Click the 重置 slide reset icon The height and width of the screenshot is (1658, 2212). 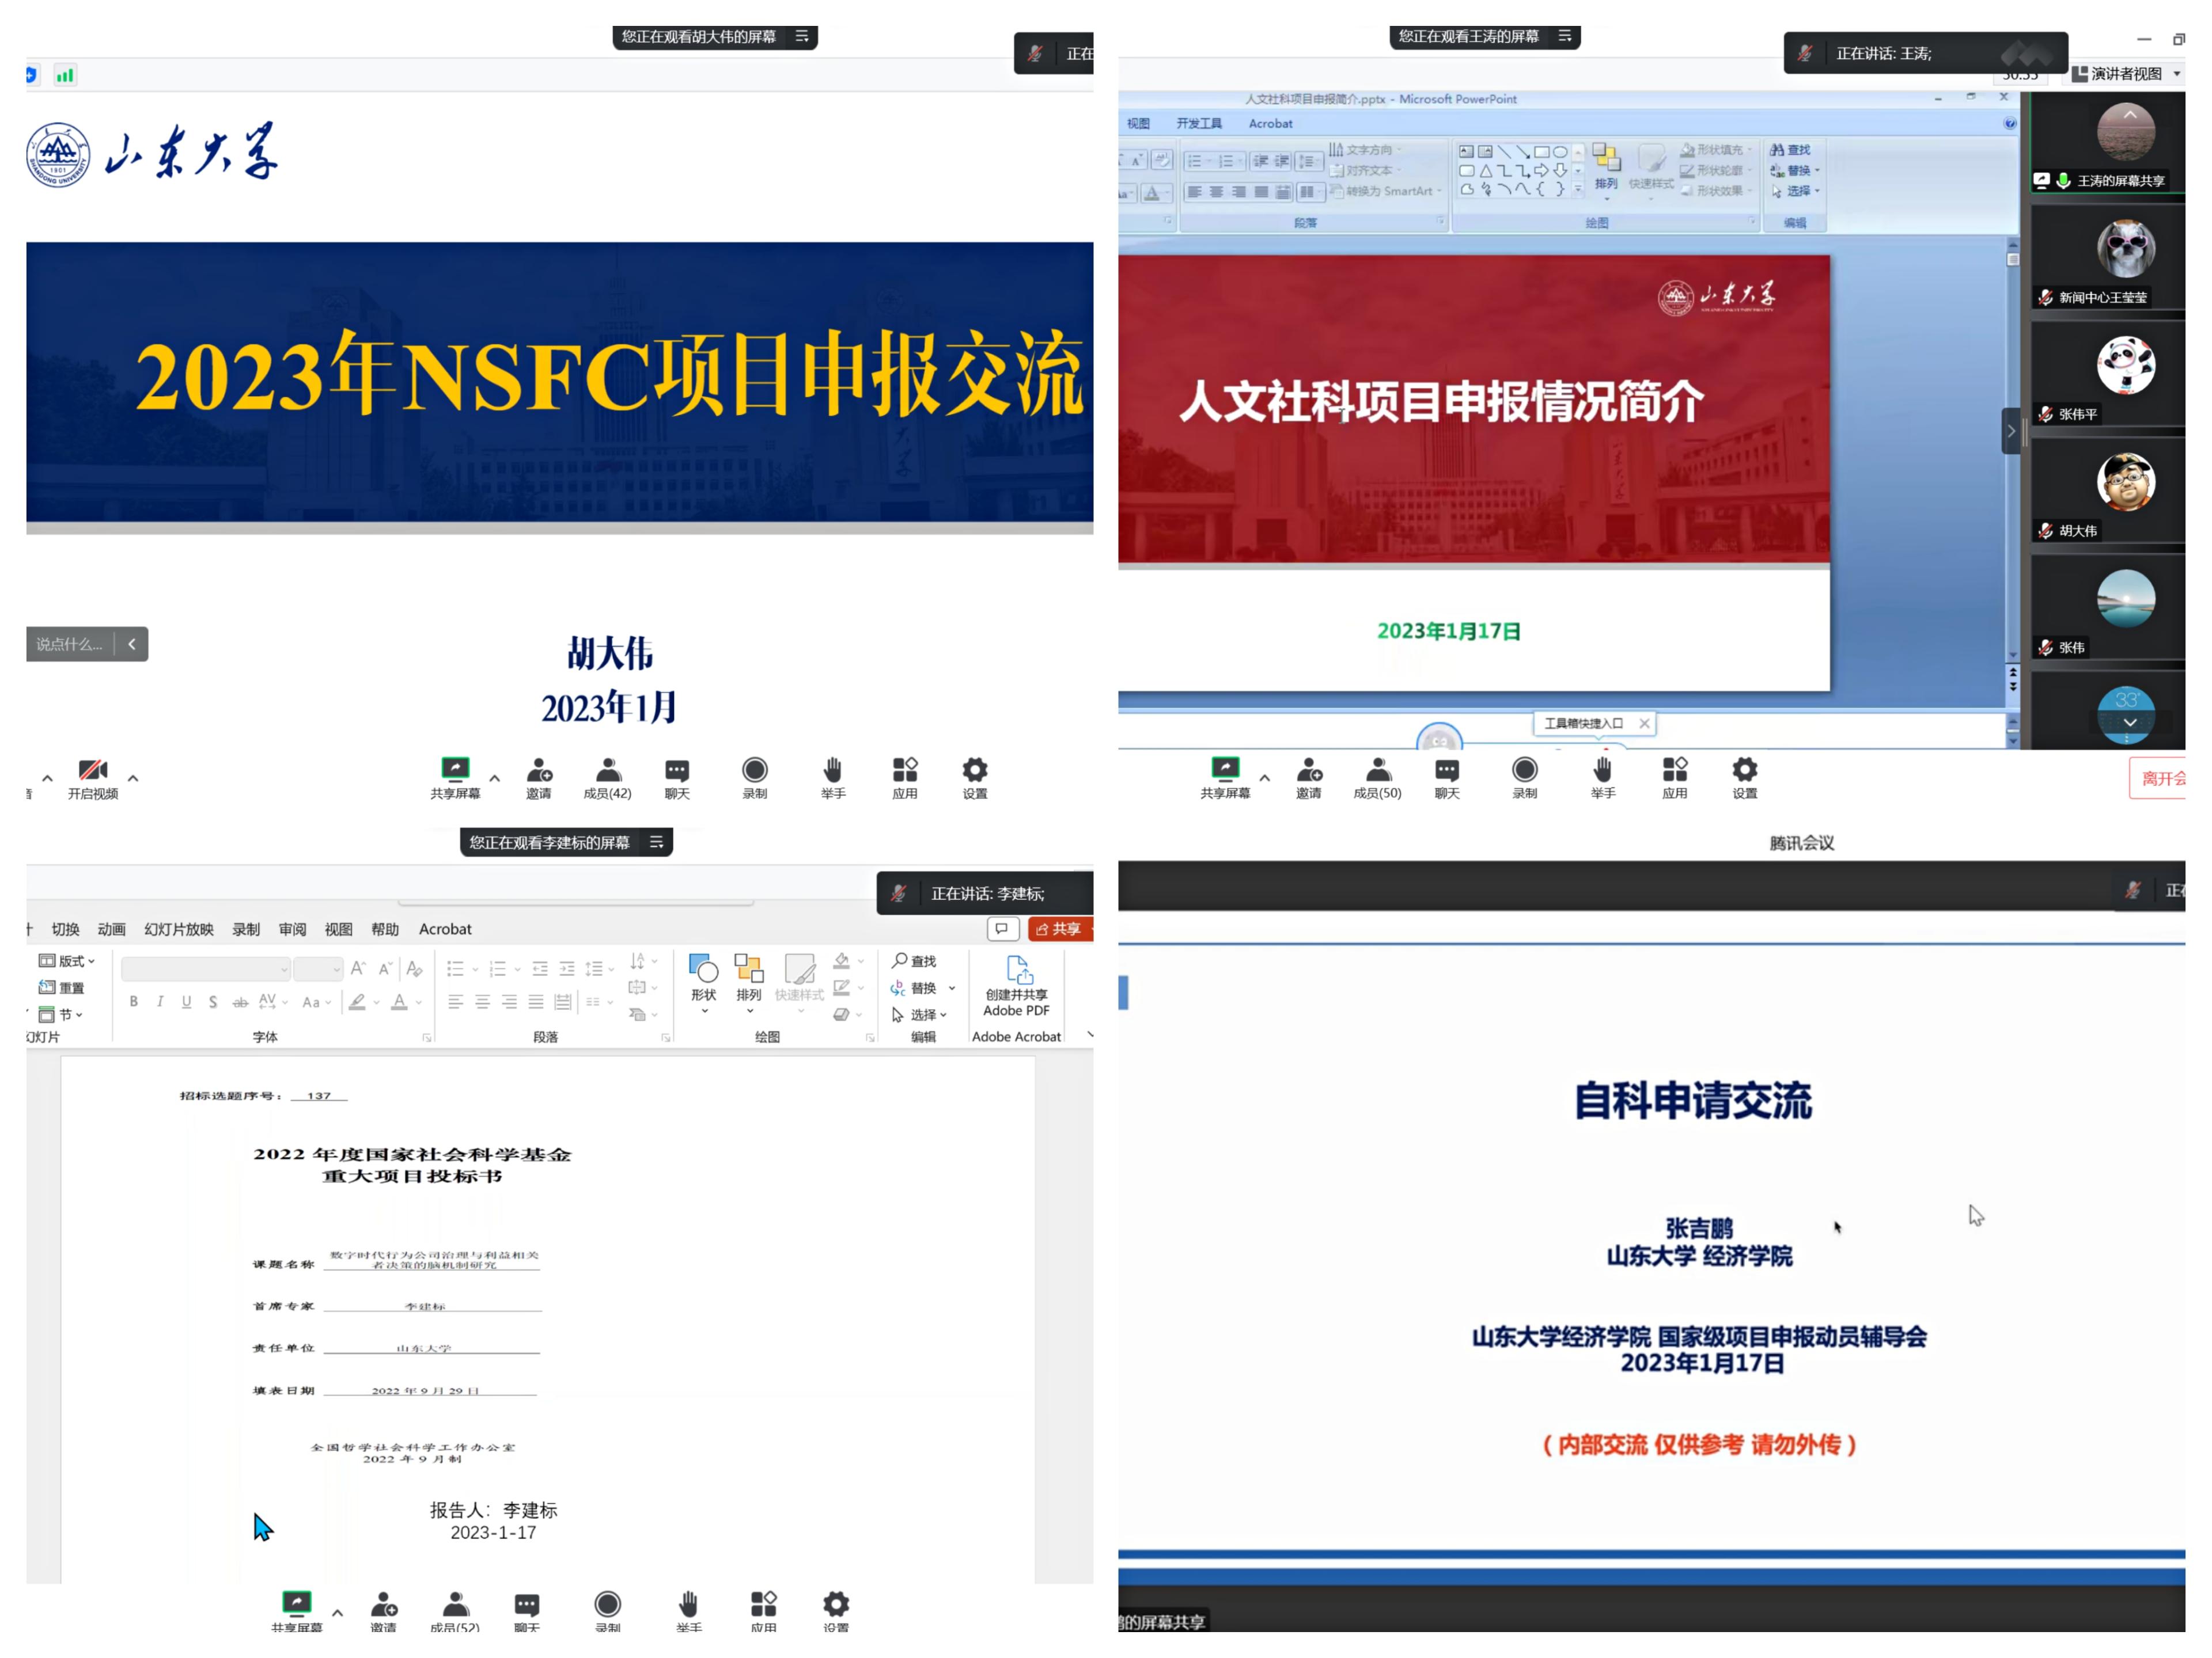(47, 987)
